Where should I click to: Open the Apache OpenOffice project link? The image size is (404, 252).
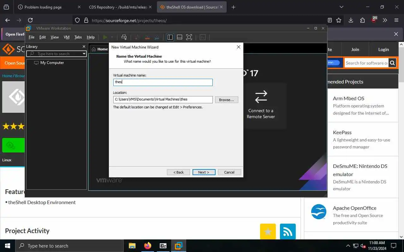355,208
